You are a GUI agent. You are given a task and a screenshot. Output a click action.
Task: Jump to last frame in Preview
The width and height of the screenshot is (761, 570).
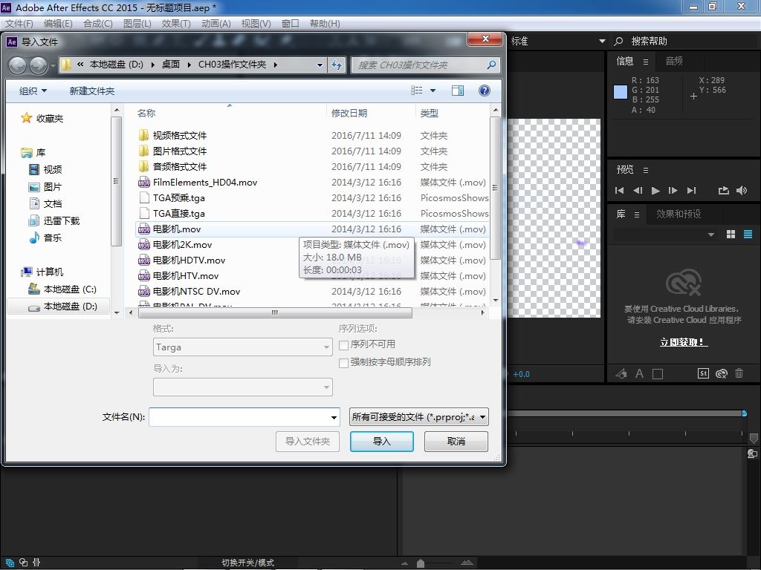pos(691,191)
